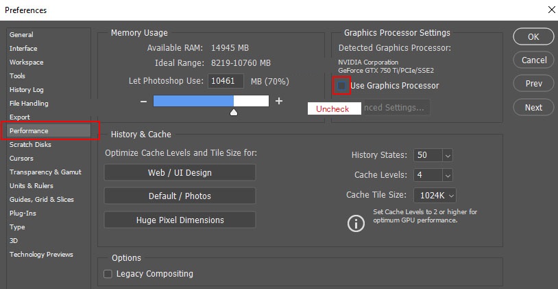This screenshot has width=558, height=289.
Task: Click the memory usage slider handle
Action: [234, 112]
